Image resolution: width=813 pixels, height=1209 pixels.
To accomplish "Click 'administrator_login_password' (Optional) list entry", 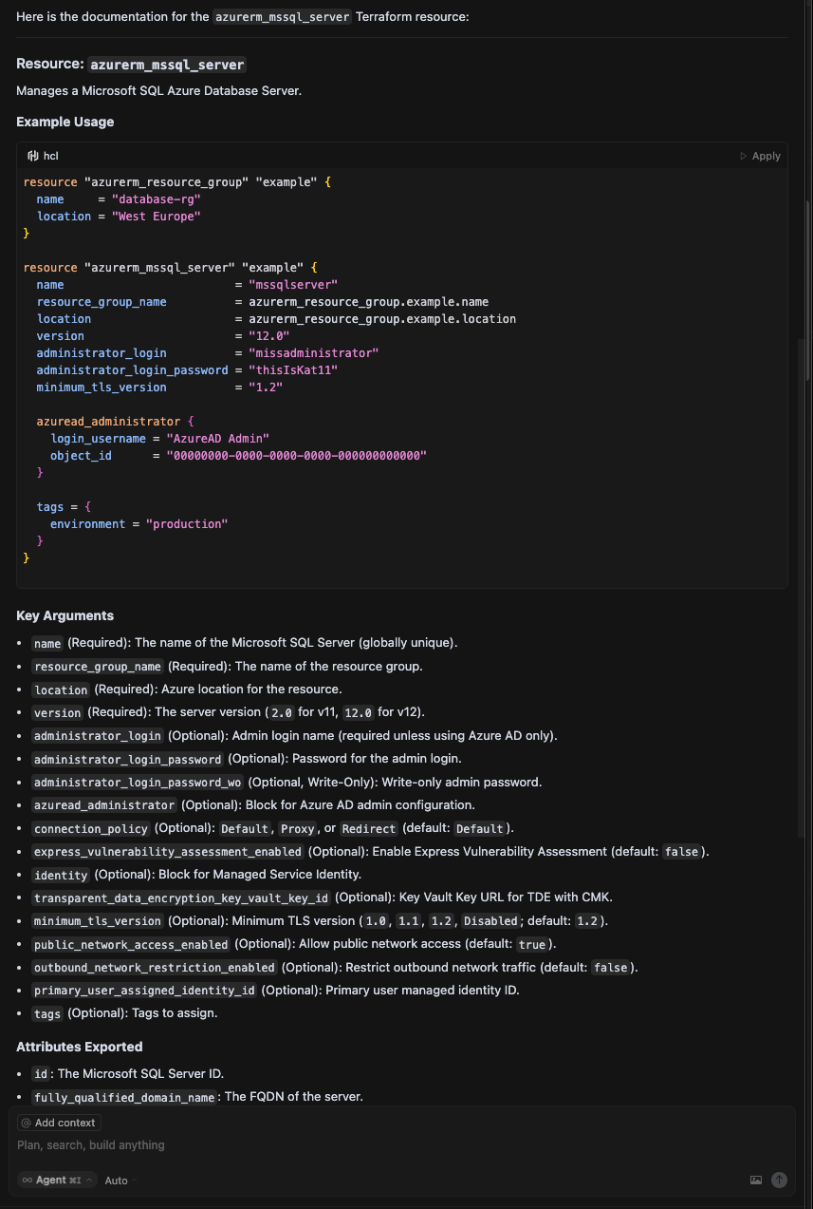I will pos(128,759).
